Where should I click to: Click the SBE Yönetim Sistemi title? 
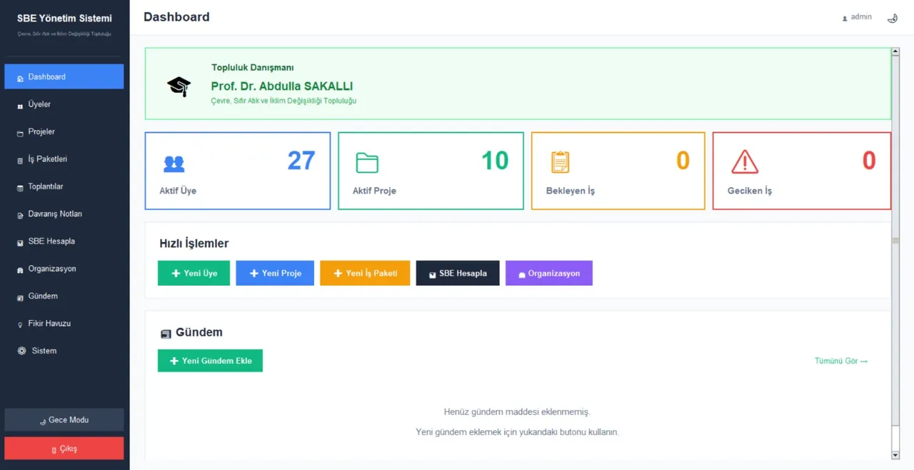click(x=64, y=19)
